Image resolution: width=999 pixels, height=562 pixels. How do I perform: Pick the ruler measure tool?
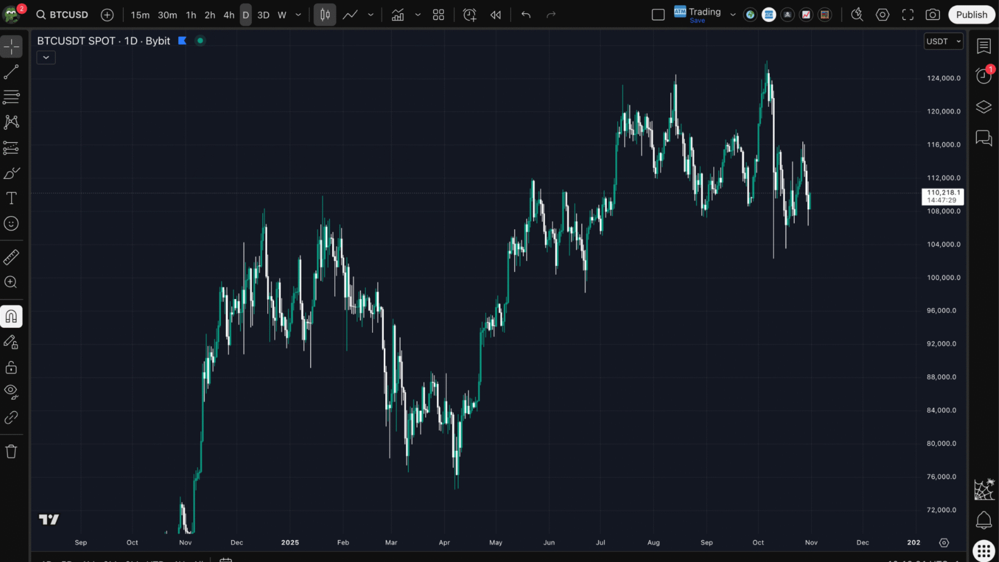[11, 257]
